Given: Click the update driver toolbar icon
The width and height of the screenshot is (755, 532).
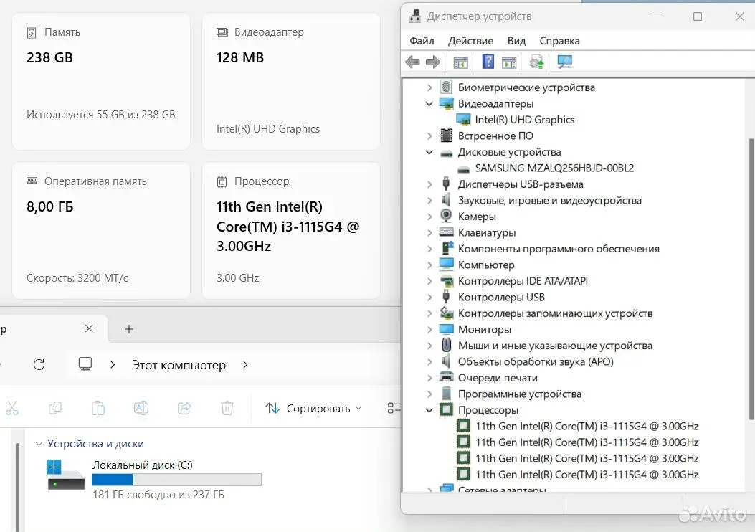Looking at the screenshot, I should [x=536, y=62].
